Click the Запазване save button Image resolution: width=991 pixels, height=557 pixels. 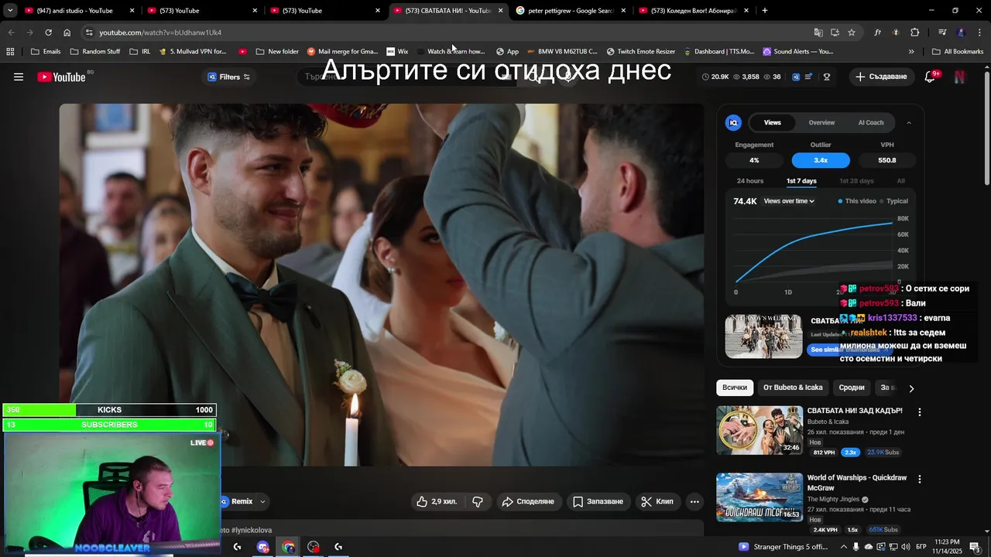(598, 501)
